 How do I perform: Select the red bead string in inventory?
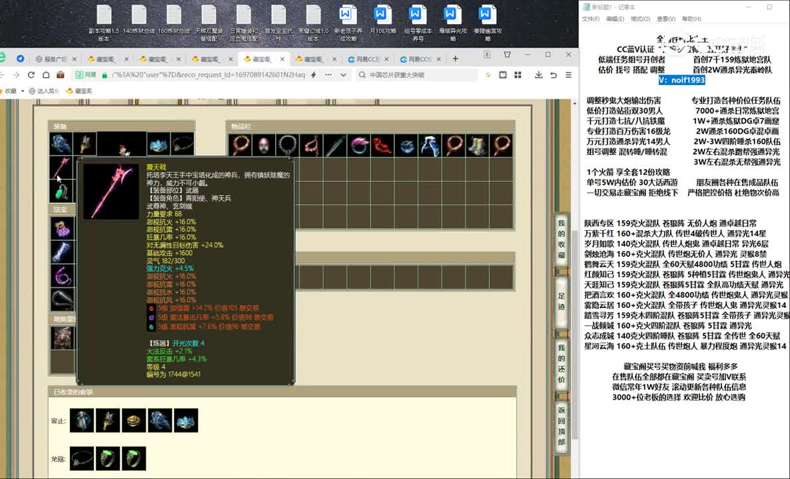(311, 146)
